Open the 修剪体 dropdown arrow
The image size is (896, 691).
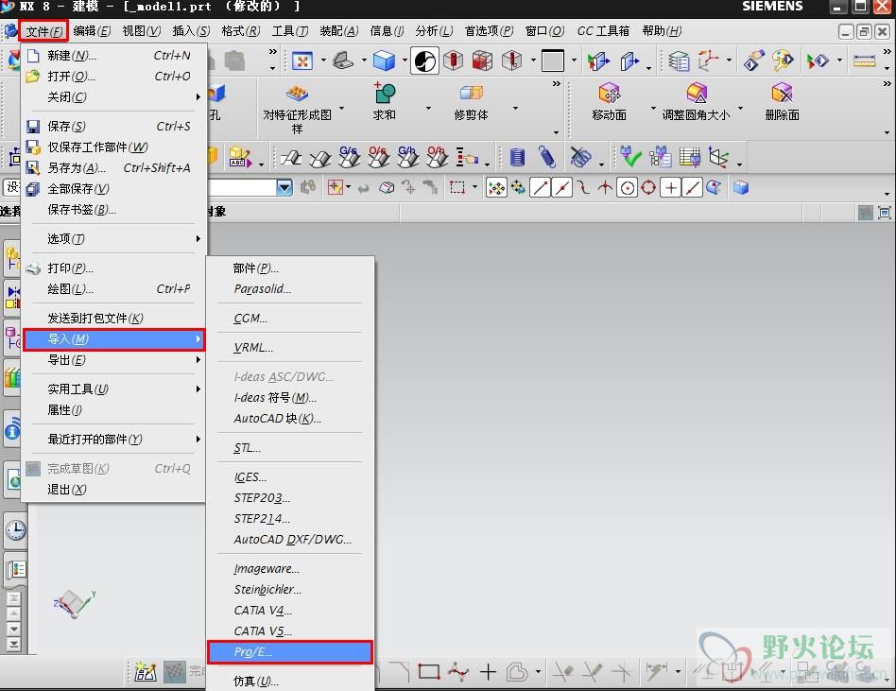515,108
